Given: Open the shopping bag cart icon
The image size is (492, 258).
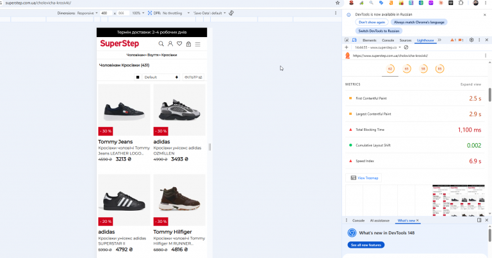Looking at the screenshot, I should [188, 44].
